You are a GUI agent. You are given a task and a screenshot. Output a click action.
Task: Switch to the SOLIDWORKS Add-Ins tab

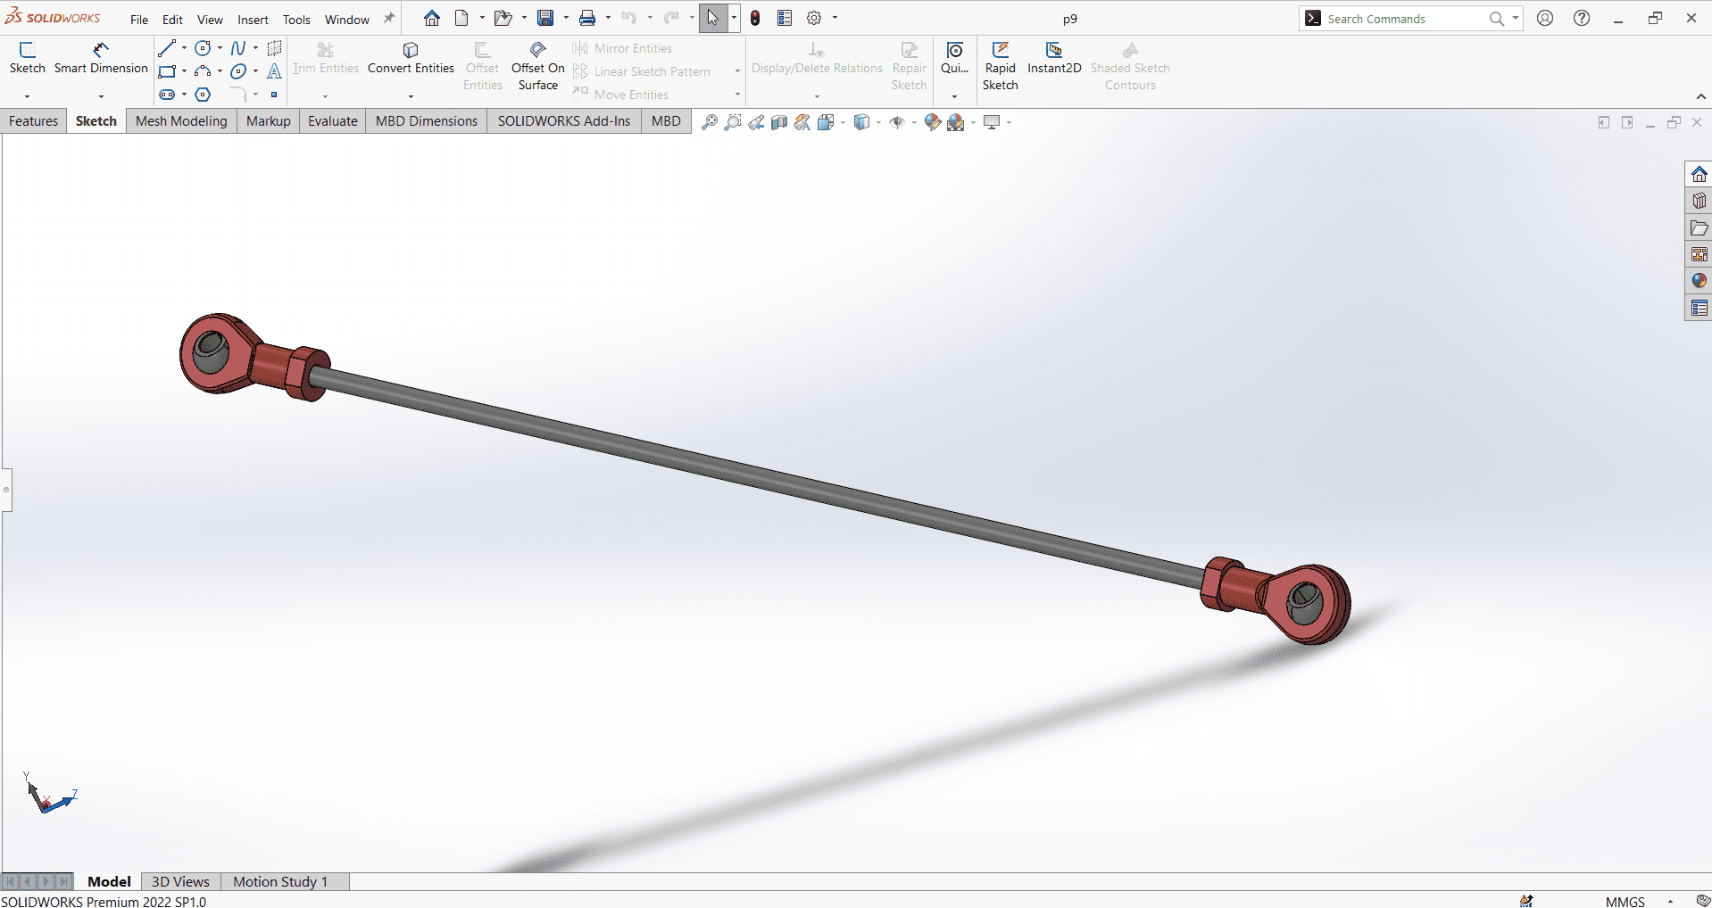[x=564, y=121]
